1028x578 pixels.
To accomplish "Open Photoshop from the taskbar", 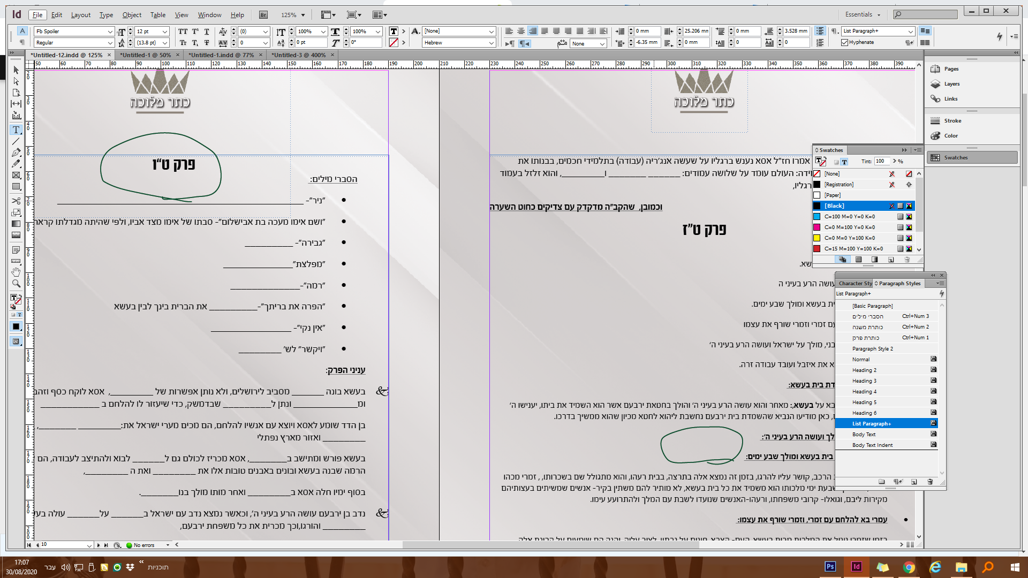I will [x=830, y=567].
